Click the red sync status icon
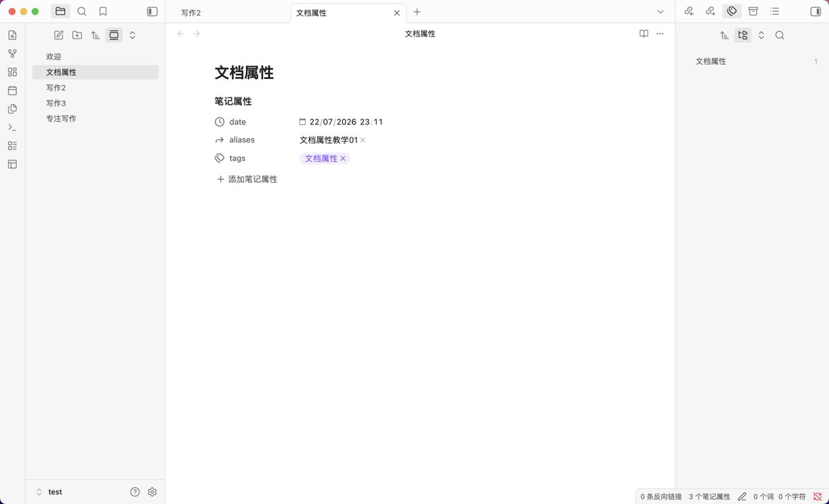This screenshot has height=504, width=829. 817,496
